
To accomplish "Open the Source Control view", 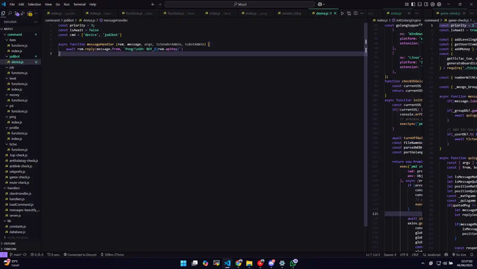I will pos(16,13).
